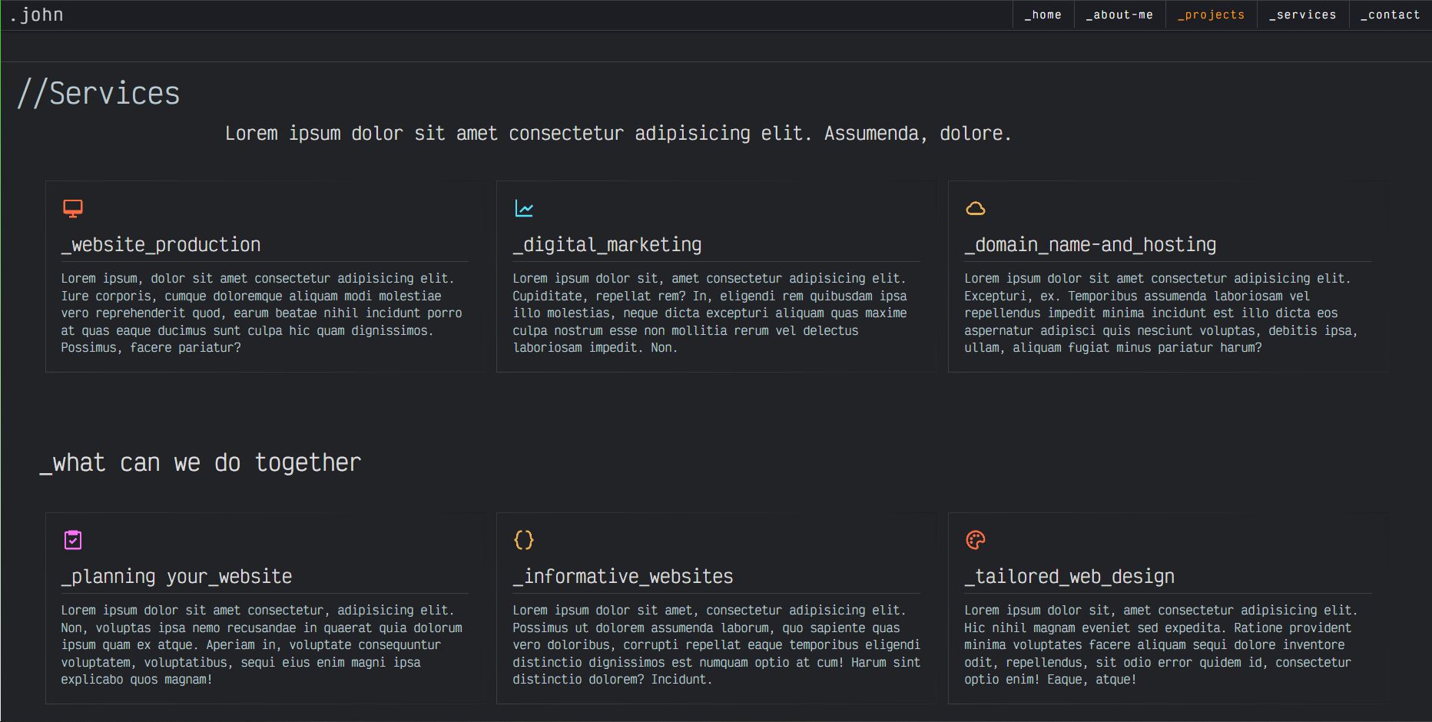Viewport: 1432px width, 722px height.
Task: Navigate to _services in the top menu
Action: point(1302,15)
